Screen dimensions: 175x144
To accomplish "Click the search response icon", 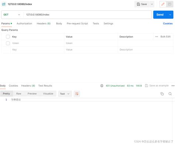I will click(170, 94).
